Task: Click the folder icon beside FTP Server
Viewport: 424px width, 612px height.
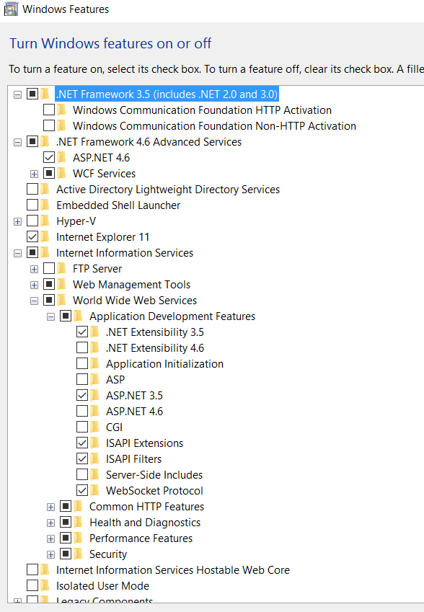Action: (x=62, y=269)
